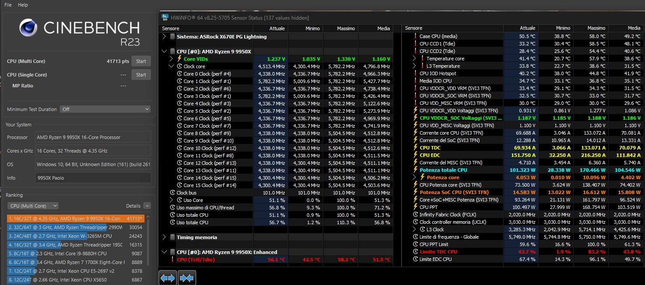Click the lightning bolt icon of Core VIDs
Screen dimensions: 645x285
point(180,59)
